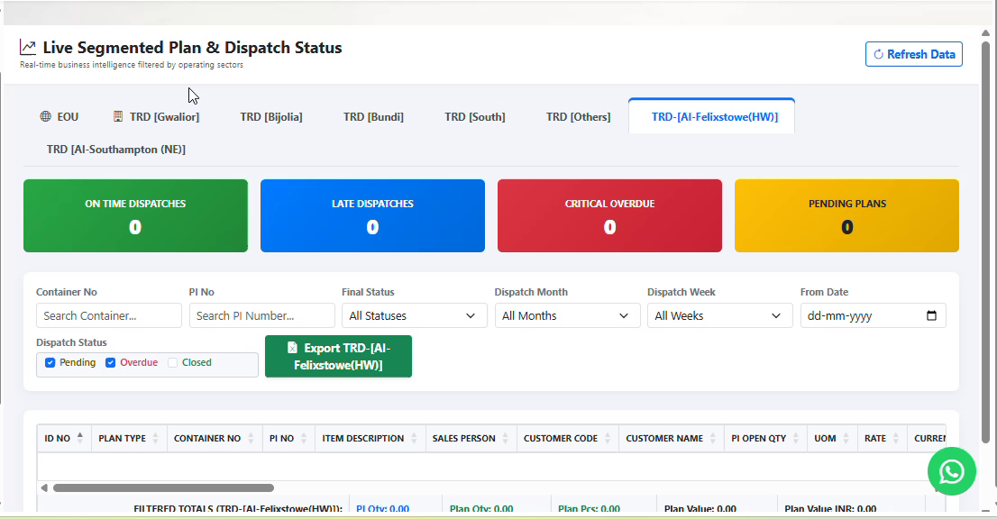Image resolution: width=997 pixels, height=519 pixels.
Task: Sort by CUSTOMER NAME column arrows
Action: (713, 438)
